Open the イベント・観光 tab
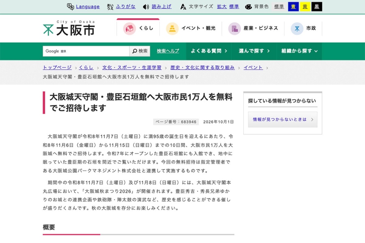Image resolution: width=365 pixels, height=243 pixels. tap(191, 28)
